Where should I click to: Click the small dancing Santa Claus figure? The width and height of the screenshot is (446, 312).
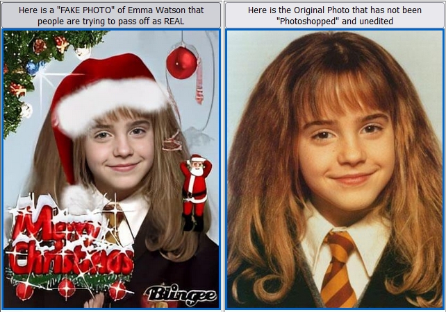(x=196, y=193)
